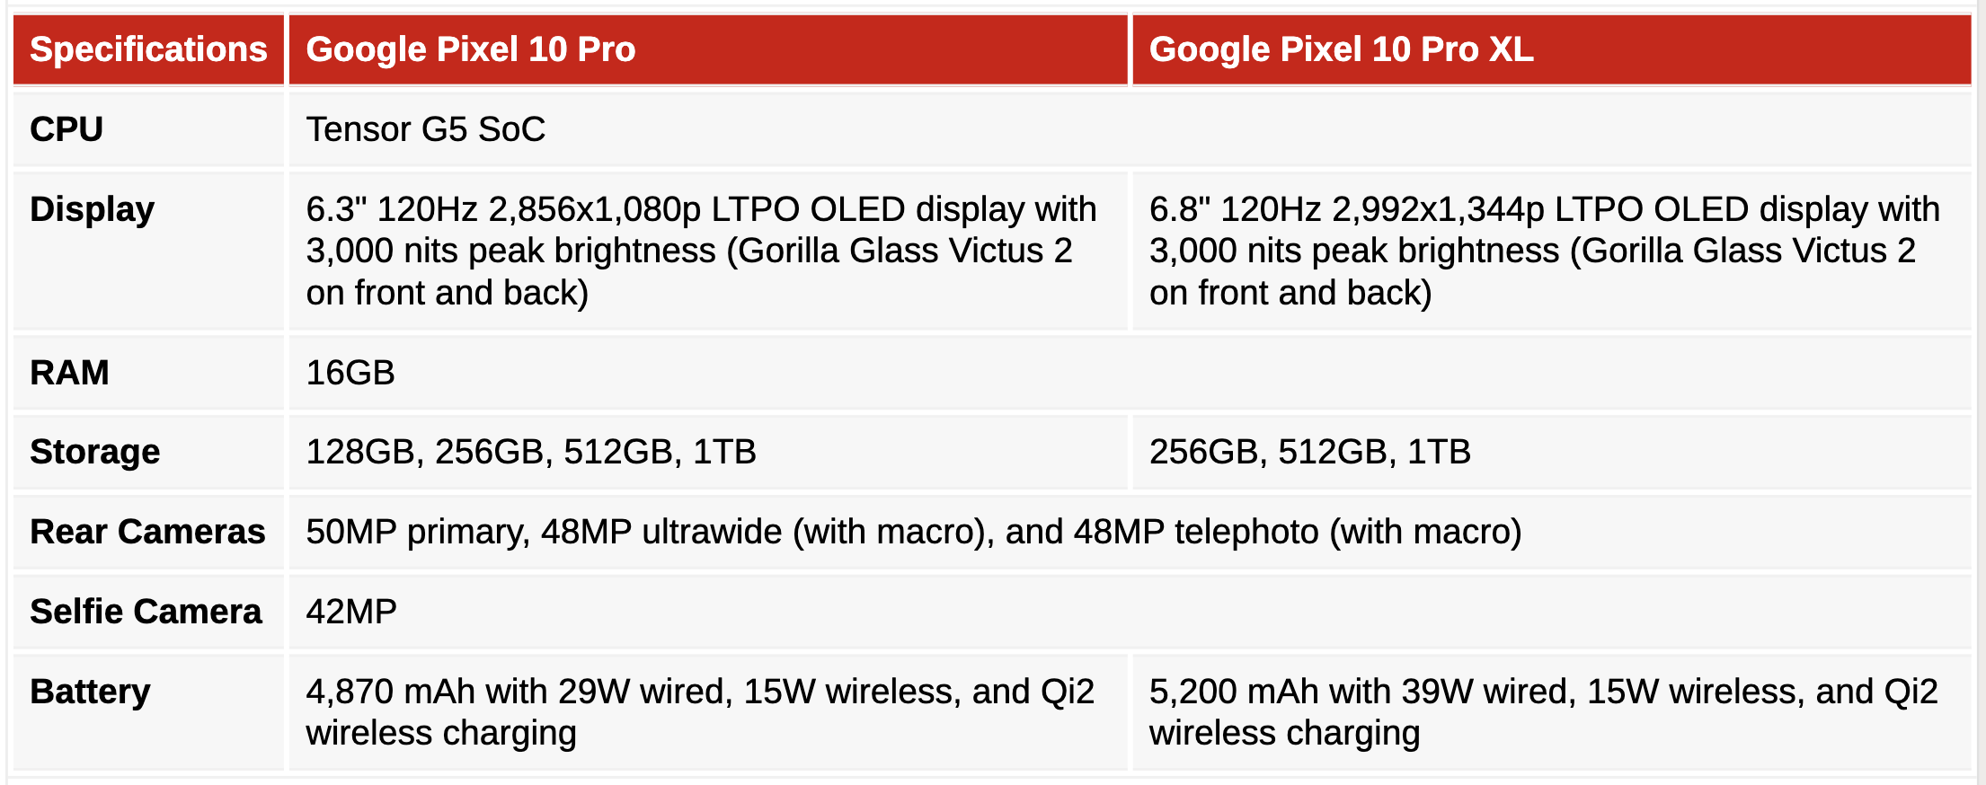This screenshot has height=785, width=1986.
Task: Select the 128GB, 256GB, 512GB, 1TB cell
Action: (708, 452)
